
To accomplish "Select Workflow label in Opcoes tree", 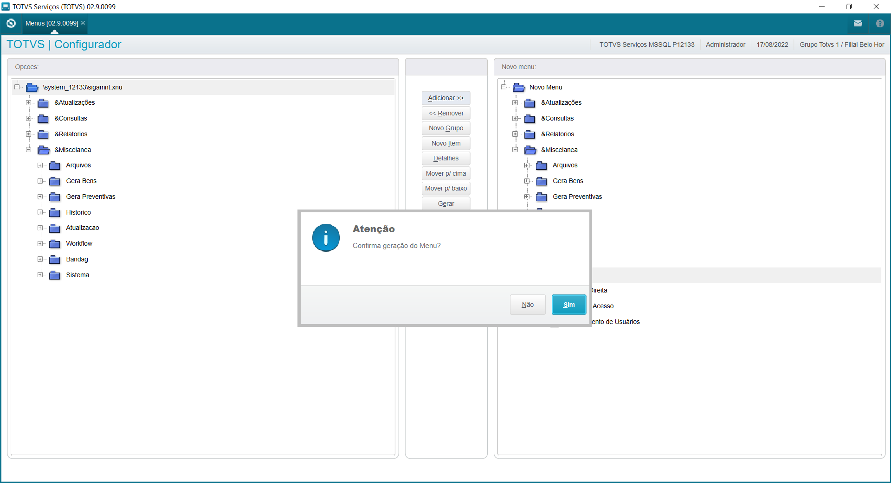I will pos(79,243).
